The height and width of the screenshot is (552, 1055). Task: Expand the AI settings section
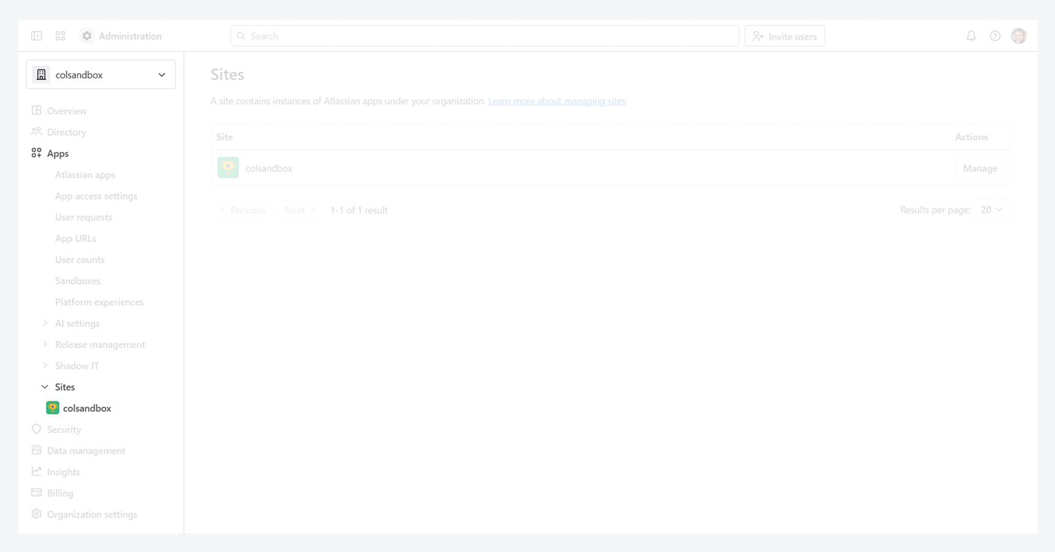click(x=45, y=323)
